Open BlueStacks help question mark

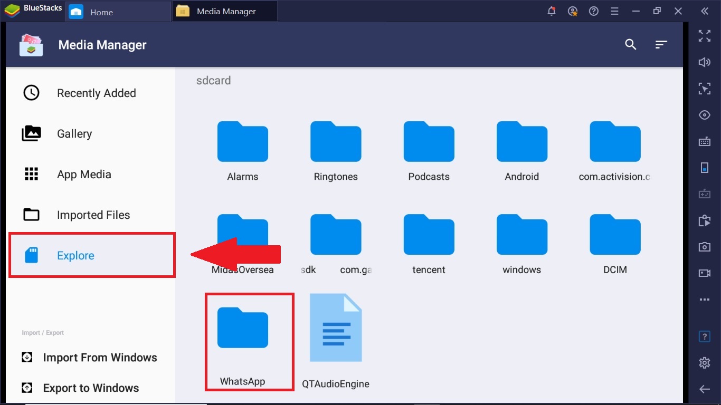(x=594, y=11)
